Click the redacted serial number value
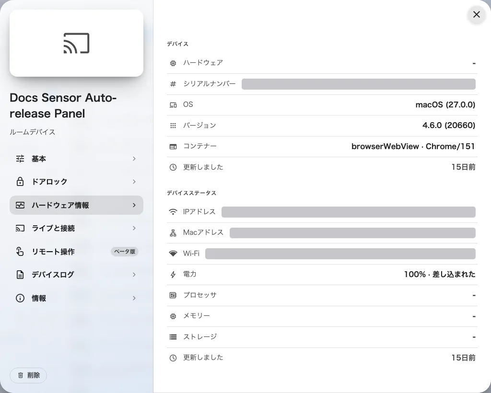Screen dimensions: 491x393 359,84
